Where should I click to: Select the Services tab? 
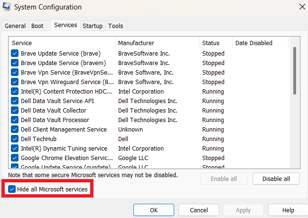coord(65,25)
